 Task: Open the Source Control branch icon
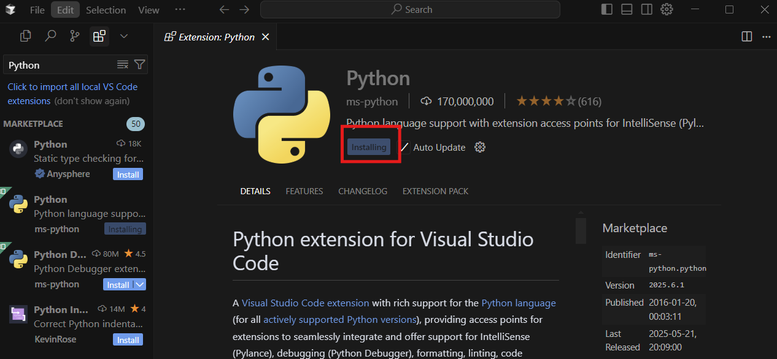point(75,36)
